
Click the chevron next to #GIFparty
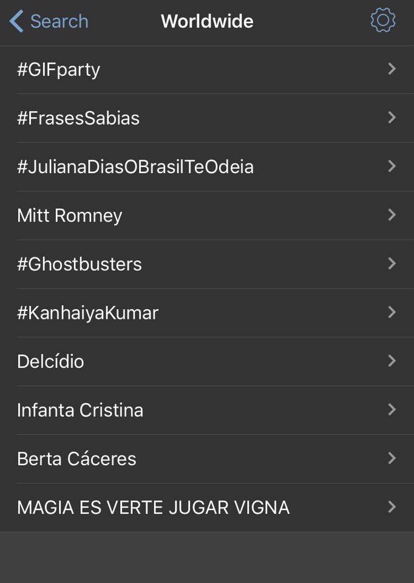(x=392, y=69)
